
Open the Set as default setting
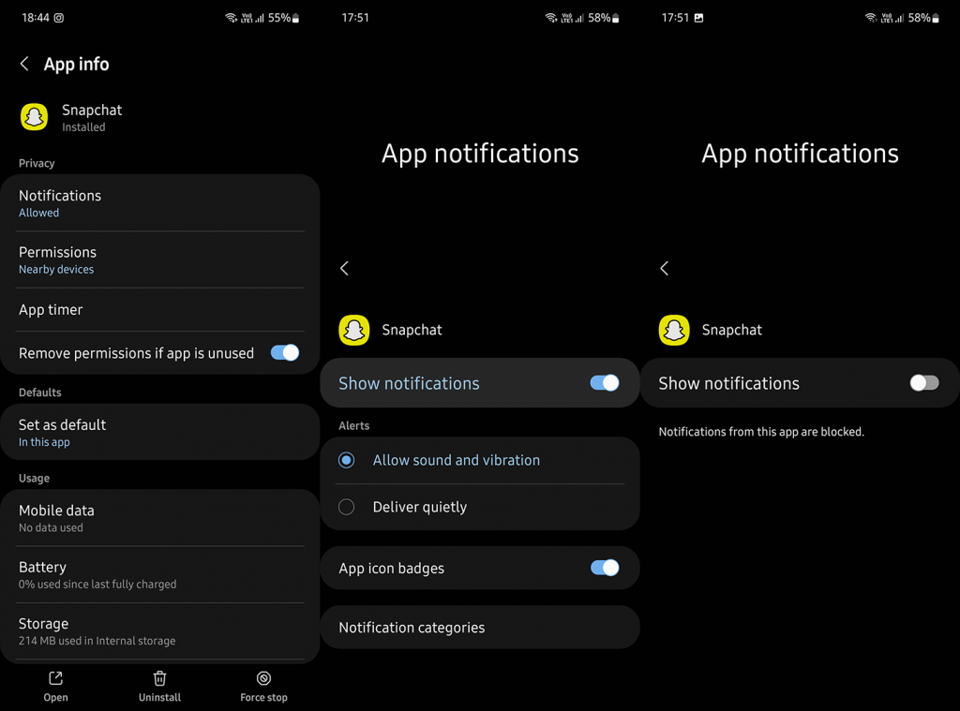point(159,432)
